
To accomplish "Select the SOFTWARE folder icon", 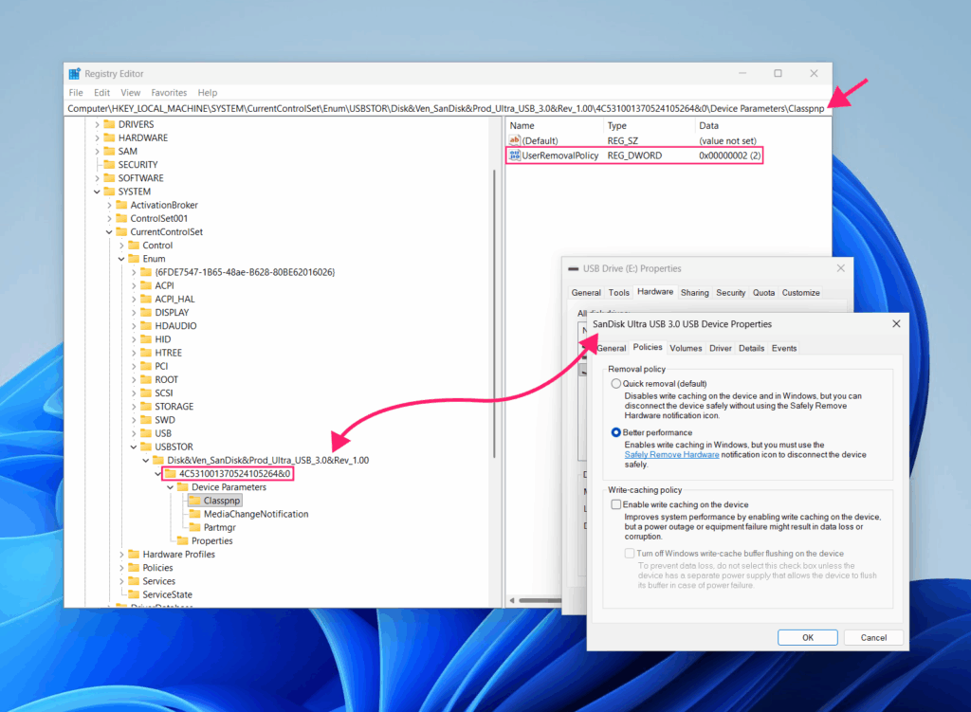I will [110, 177].
